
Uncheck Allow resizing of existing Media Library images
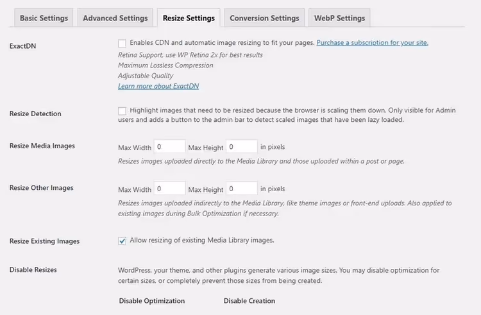(x=122, y=241)
